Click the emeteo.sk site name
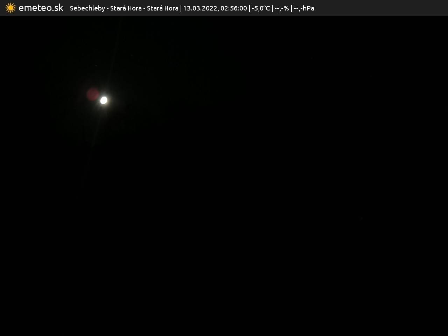This screenshot has height=336, width=448. (x=41, y=8)
